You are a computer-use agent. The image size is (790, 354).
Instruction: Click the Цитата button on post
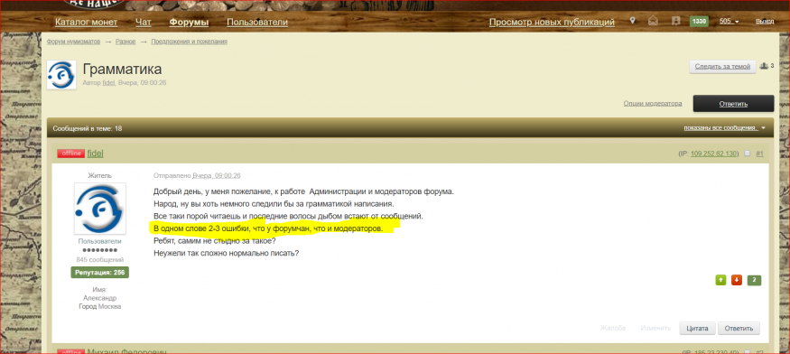pyautogui.click(x=698, y=329)
